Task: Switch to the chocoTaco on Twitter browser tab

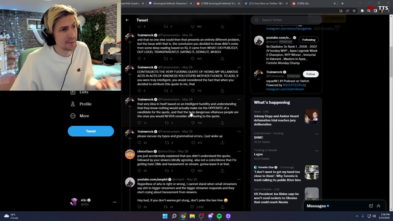Action: 267,4
